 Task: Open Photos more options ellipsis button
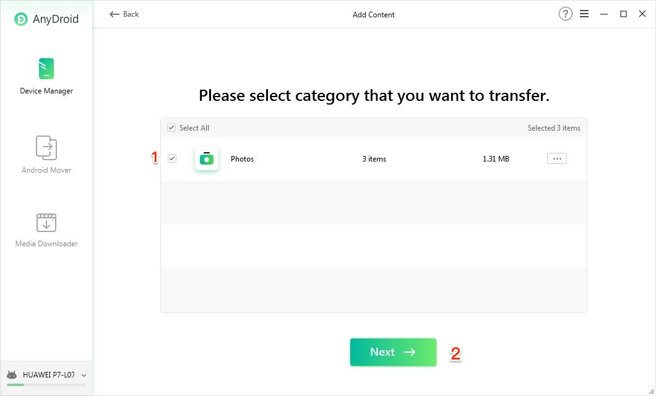(x=557, y=159)
